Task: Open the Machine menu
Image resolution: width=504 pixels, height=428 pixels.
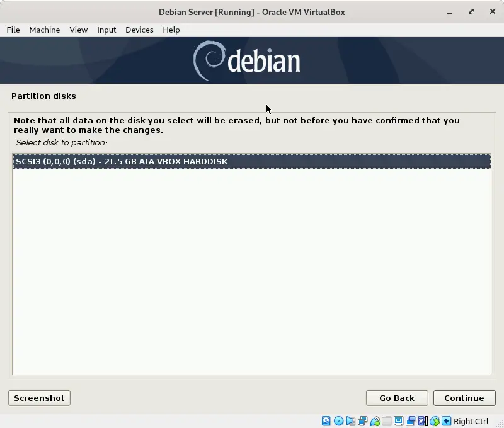Action: 45,30
